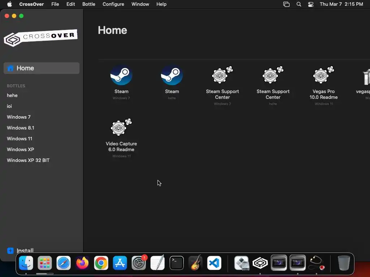The image size is (370, 277).
Task: Click the 'Video Capture 6.0 Readme' label
Action: 121,146
